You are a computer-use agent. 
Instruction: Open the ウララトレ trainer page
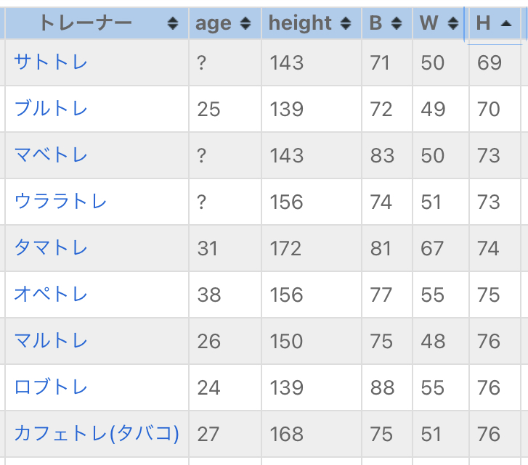pos(60,202)
